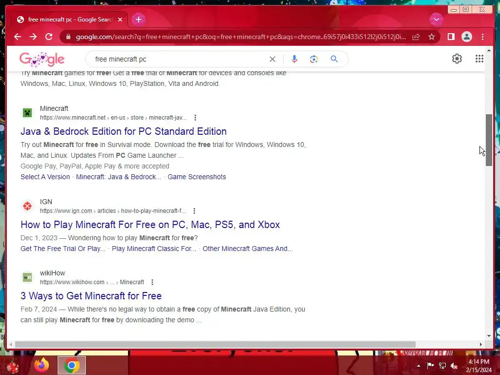The image size is (500, 375).
Task: Open Google quick settings gear
Action: (457, 59)
